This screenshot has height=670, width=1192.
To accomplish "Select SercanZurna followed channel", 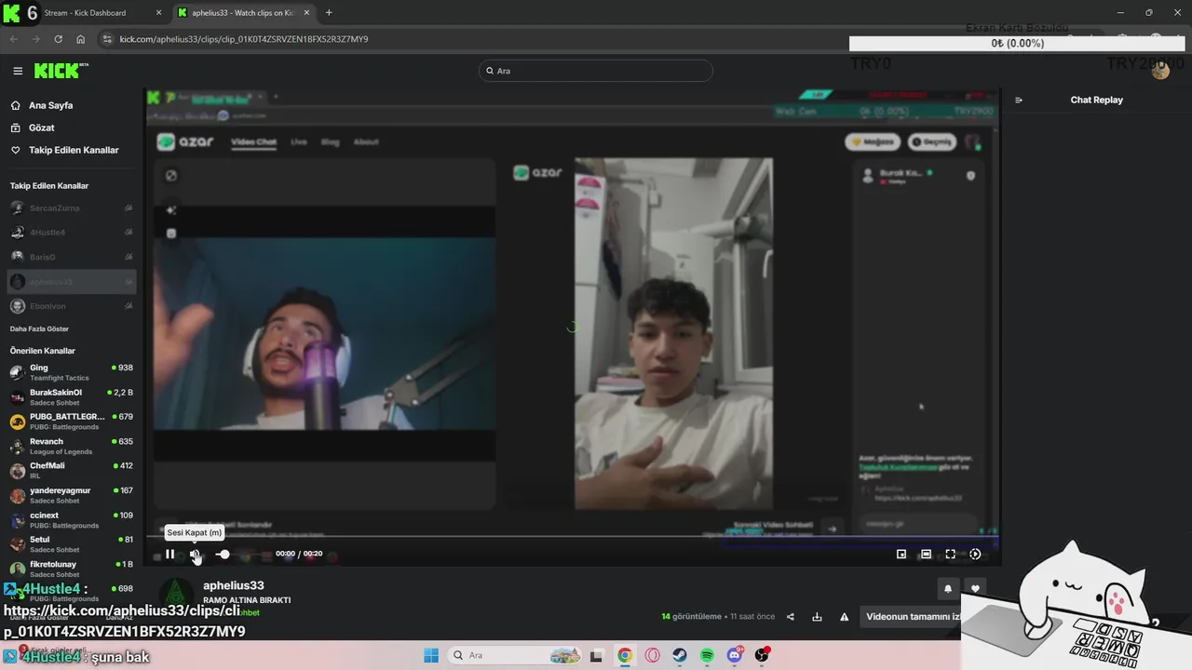I will (x=71, y=208).
